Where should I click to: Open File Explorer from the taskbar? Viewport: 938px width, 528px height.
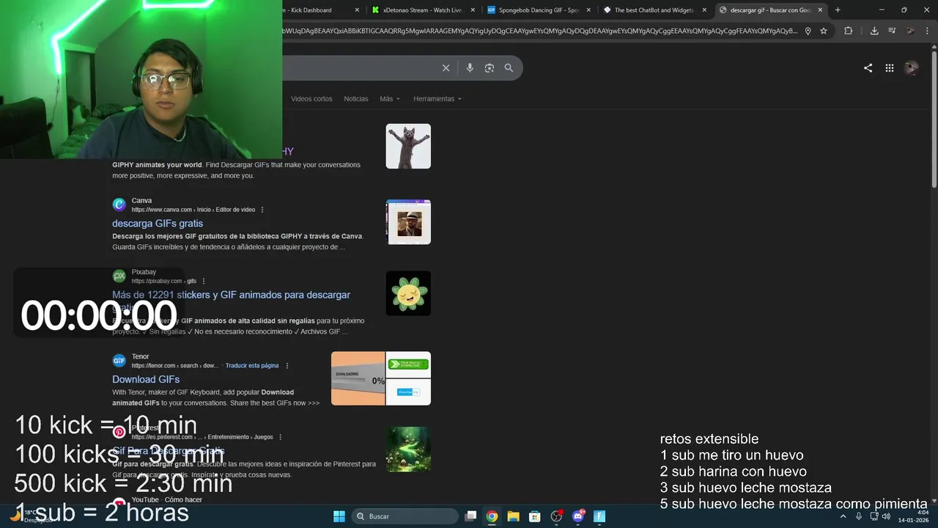513,516
